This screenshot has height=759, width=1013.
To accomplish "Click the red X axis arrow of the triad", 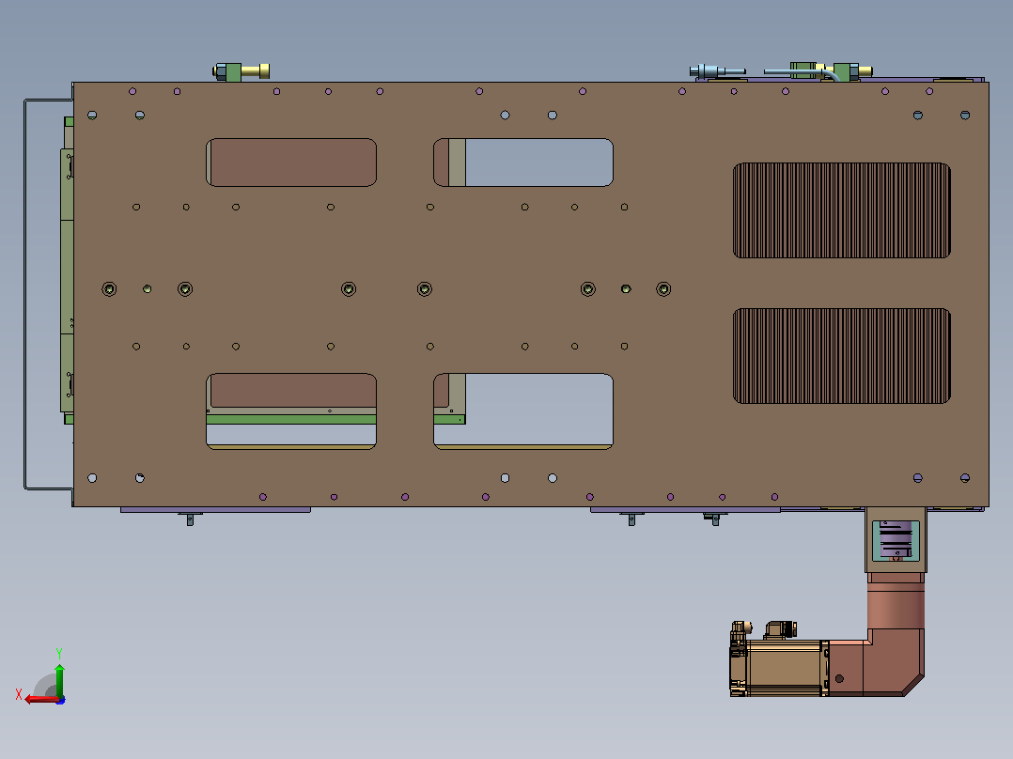I will [x=40, y=700].
